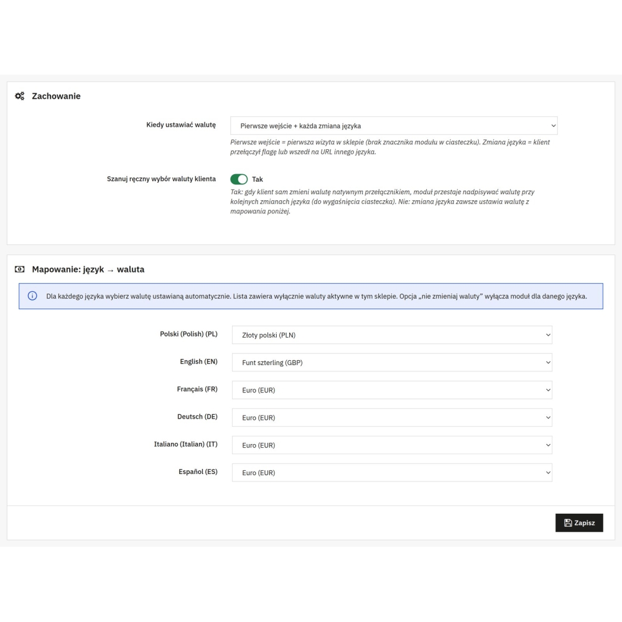Open currency dropdown for Español (ES)
Screen dimensions: 622x622
[x=392, y=473]
